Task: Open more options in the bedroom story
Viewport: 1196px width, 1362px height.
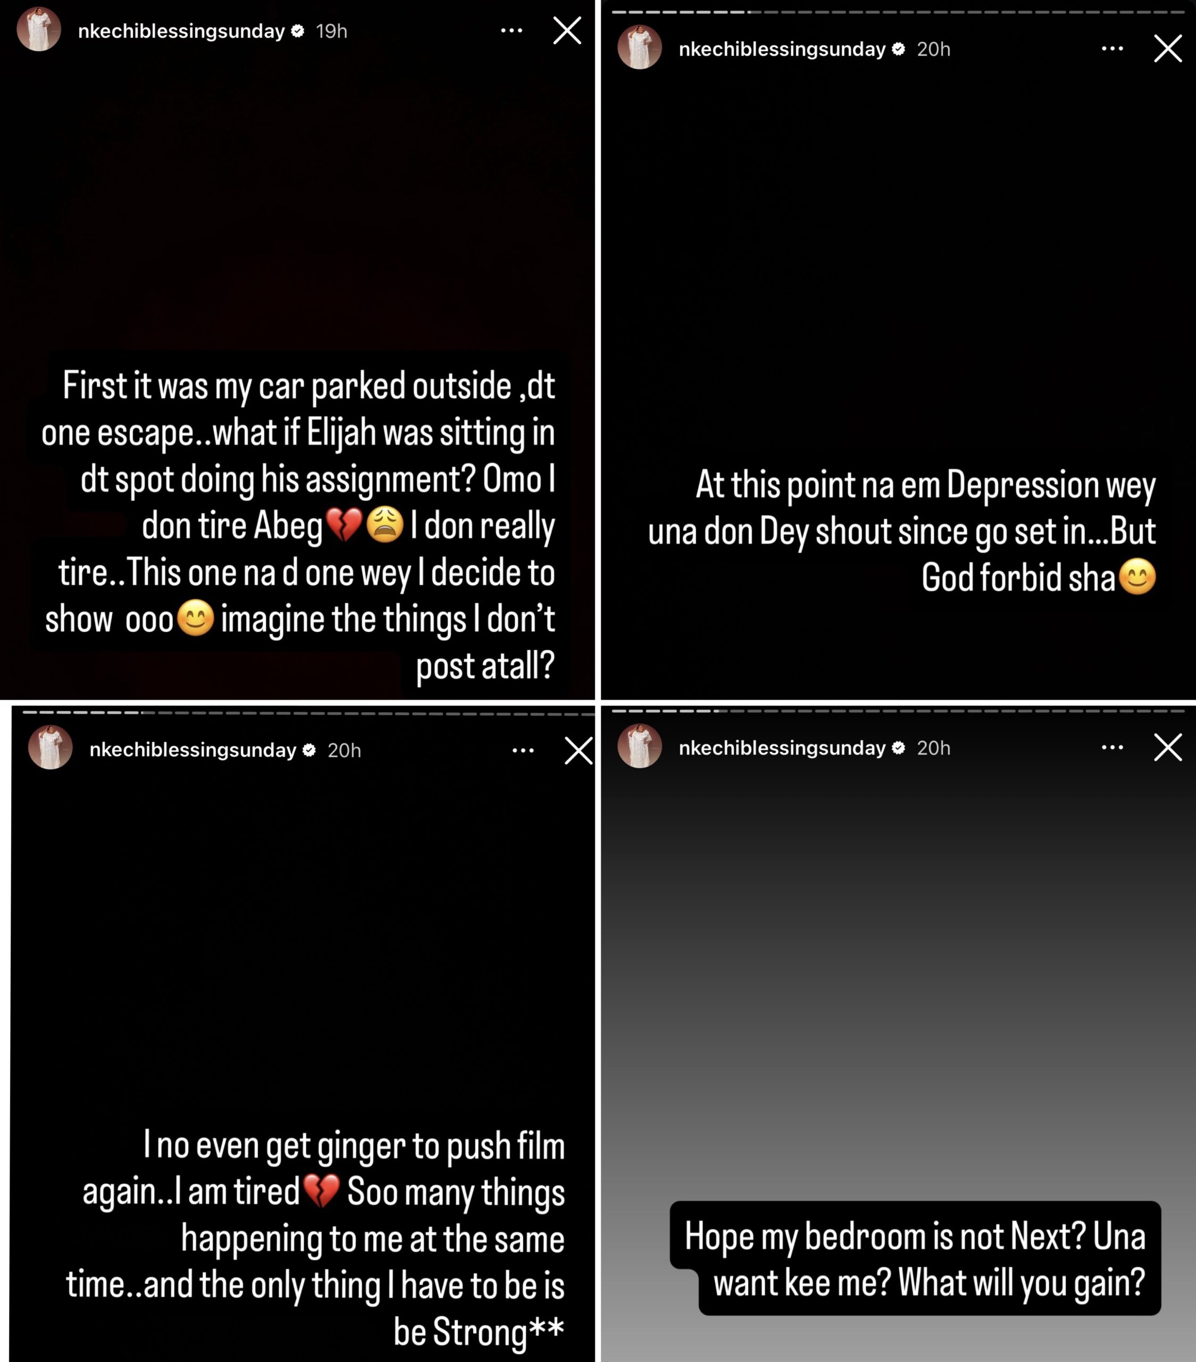Action: (x=1112, y=748)
